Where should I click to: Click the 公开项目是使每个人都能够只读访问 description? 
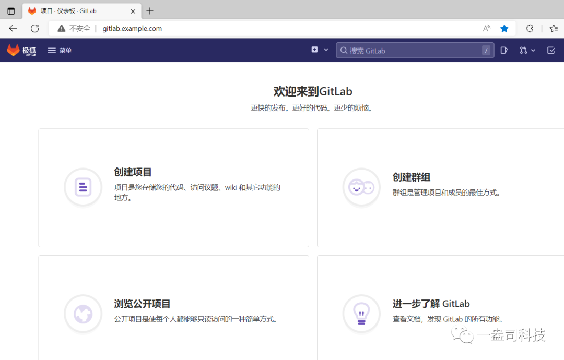click(196, 319)
